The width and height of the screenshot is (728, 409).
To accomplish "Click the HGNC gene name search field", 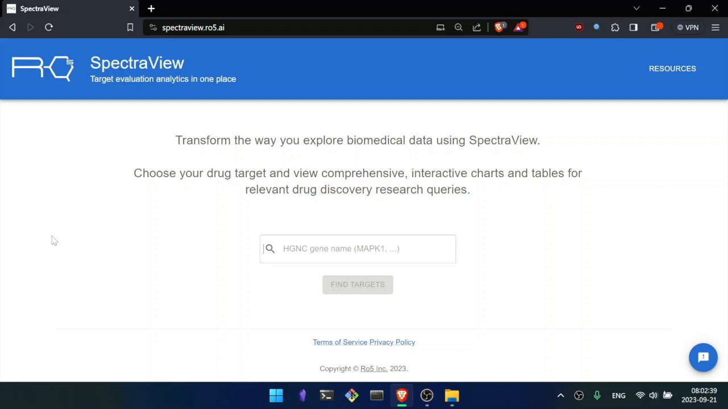I will (358, 249).
